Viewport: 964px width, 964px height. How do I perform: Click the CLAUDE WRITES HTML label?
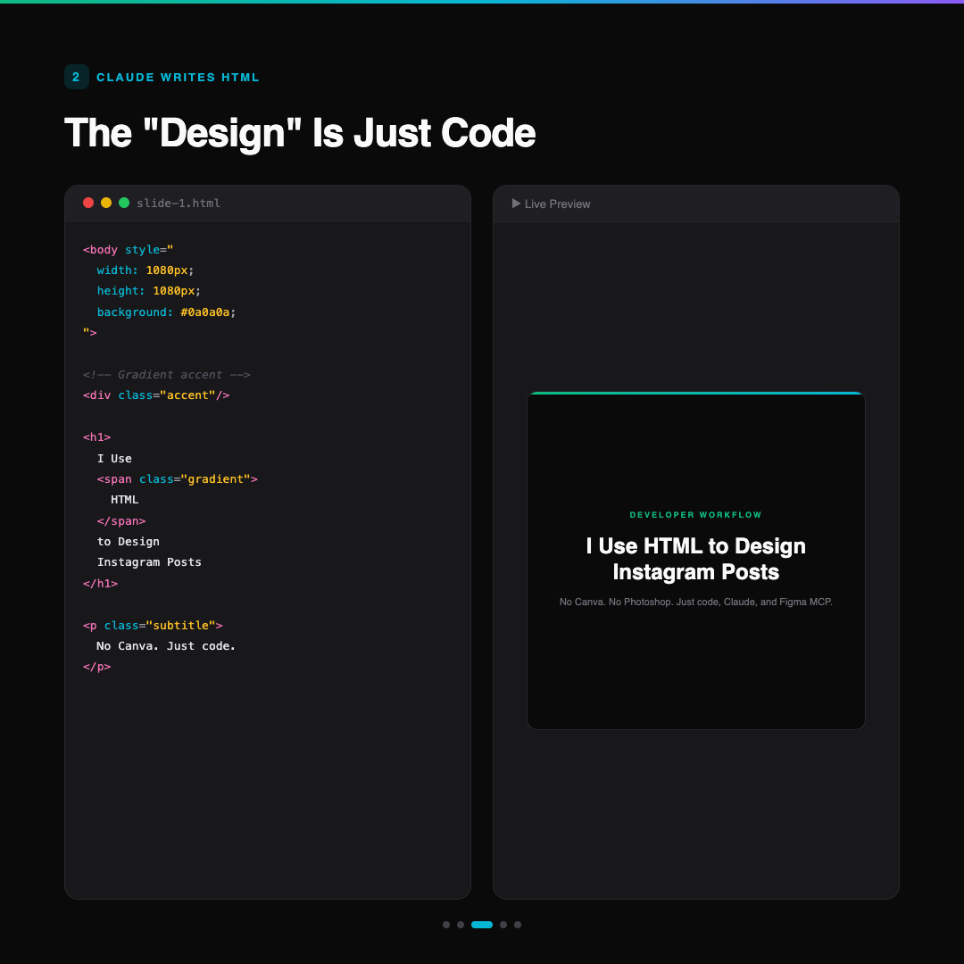178,78
